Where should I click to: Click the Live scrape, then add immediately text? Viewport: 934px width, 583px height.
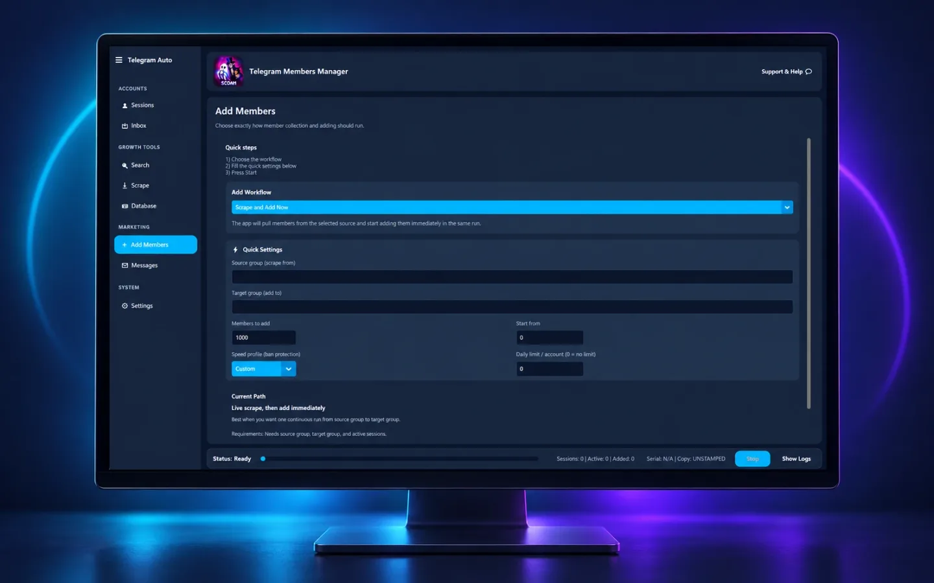(x=278, y=408)
